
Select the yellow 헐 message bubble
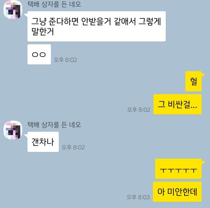(193, 81)
